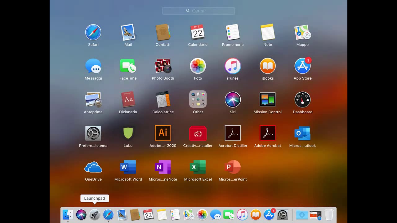Launch Siri from Launchpad grid
The image size is (397, 223).
click(x=233, y=100)
